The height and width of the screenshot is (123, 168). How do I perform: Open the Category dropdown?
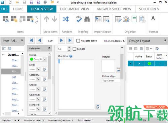pos(38,79)
